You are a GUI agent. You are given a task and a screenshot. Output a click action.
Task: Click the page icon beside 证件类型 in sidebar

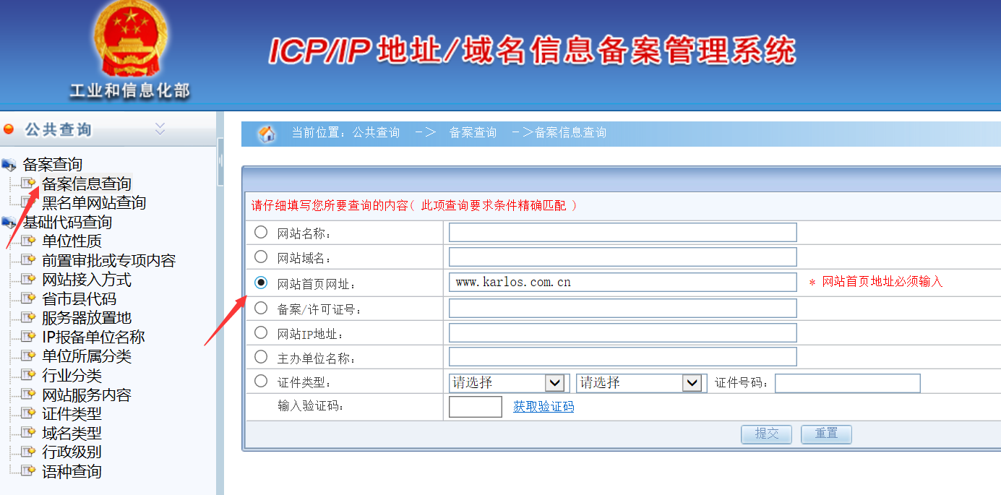[x=28, y=413]
